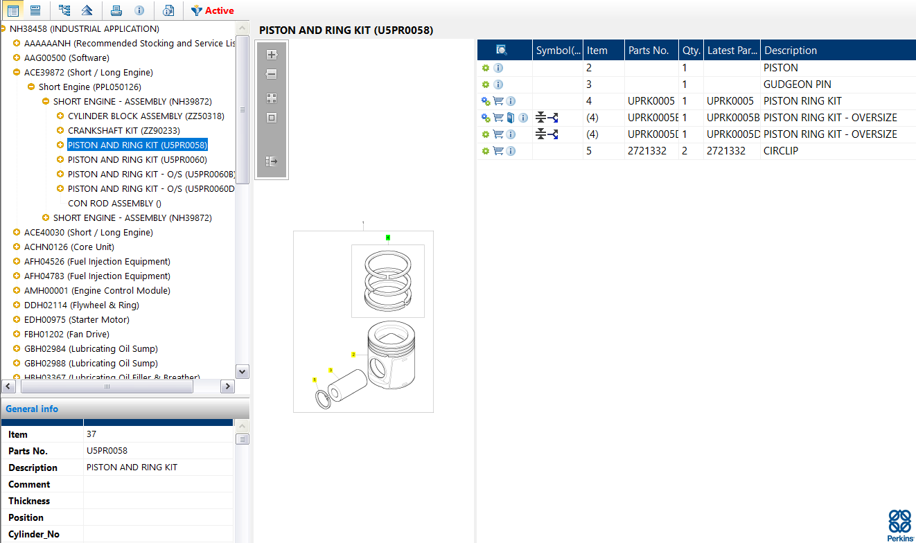Sort by the Qty. column header

(691, 50)
